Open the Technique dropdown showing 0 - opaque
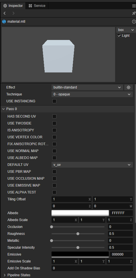The height and width of the screenshot is (278, 136). click(92, 94)
